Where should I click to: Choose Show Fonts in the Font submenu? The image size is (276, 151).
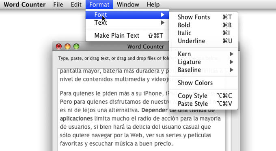(x=203, y=17)
